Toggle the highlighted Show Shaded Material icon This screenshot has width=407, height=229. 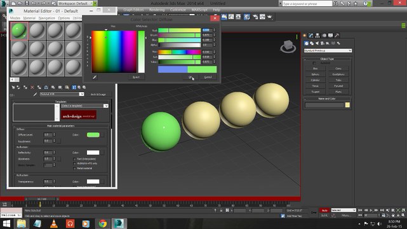(74, 87)
